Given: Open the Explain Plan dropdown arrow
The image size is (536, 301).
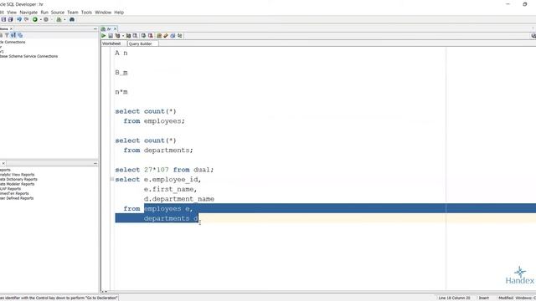Looking at the screenshot, I should pos(123,35).
